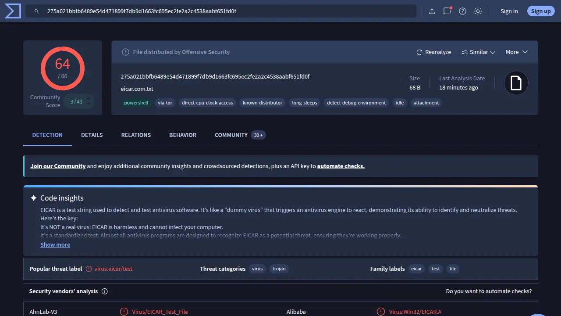
Task: Expand the Similar dropdown
Action: coord(478,52)
